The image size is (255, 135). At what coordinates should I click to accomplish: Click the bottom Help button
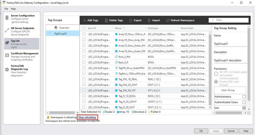(246, 131)
